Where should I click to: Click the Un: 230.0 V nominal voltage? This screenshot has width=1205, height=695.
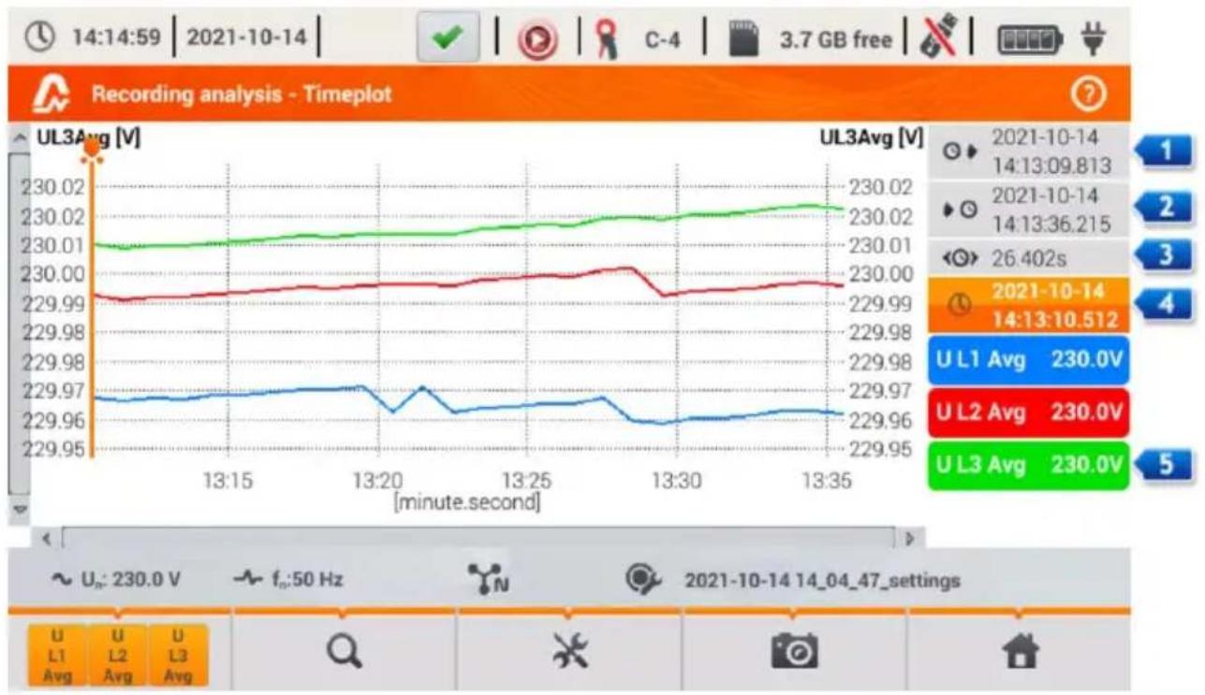point(116,581)
